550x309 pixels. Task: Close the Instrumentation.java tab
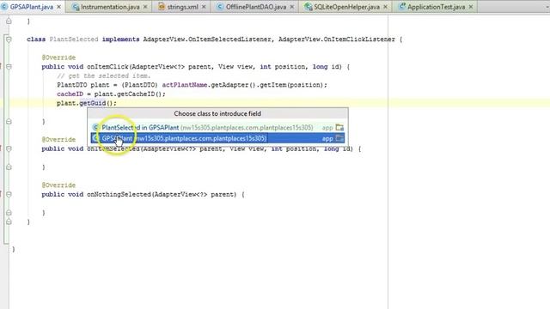[145, 7]
